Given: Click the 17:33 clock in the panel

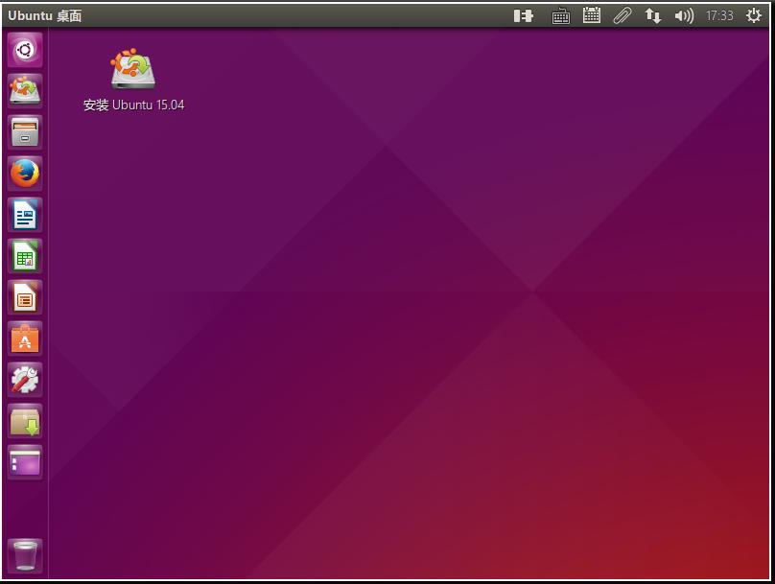Looking at the screenshot, I should 719,15.
